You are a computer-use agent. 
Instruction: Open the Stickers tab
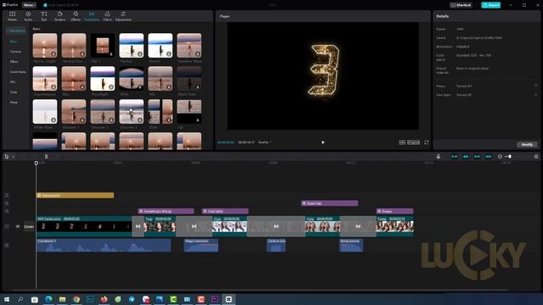[x=60, y=16]
